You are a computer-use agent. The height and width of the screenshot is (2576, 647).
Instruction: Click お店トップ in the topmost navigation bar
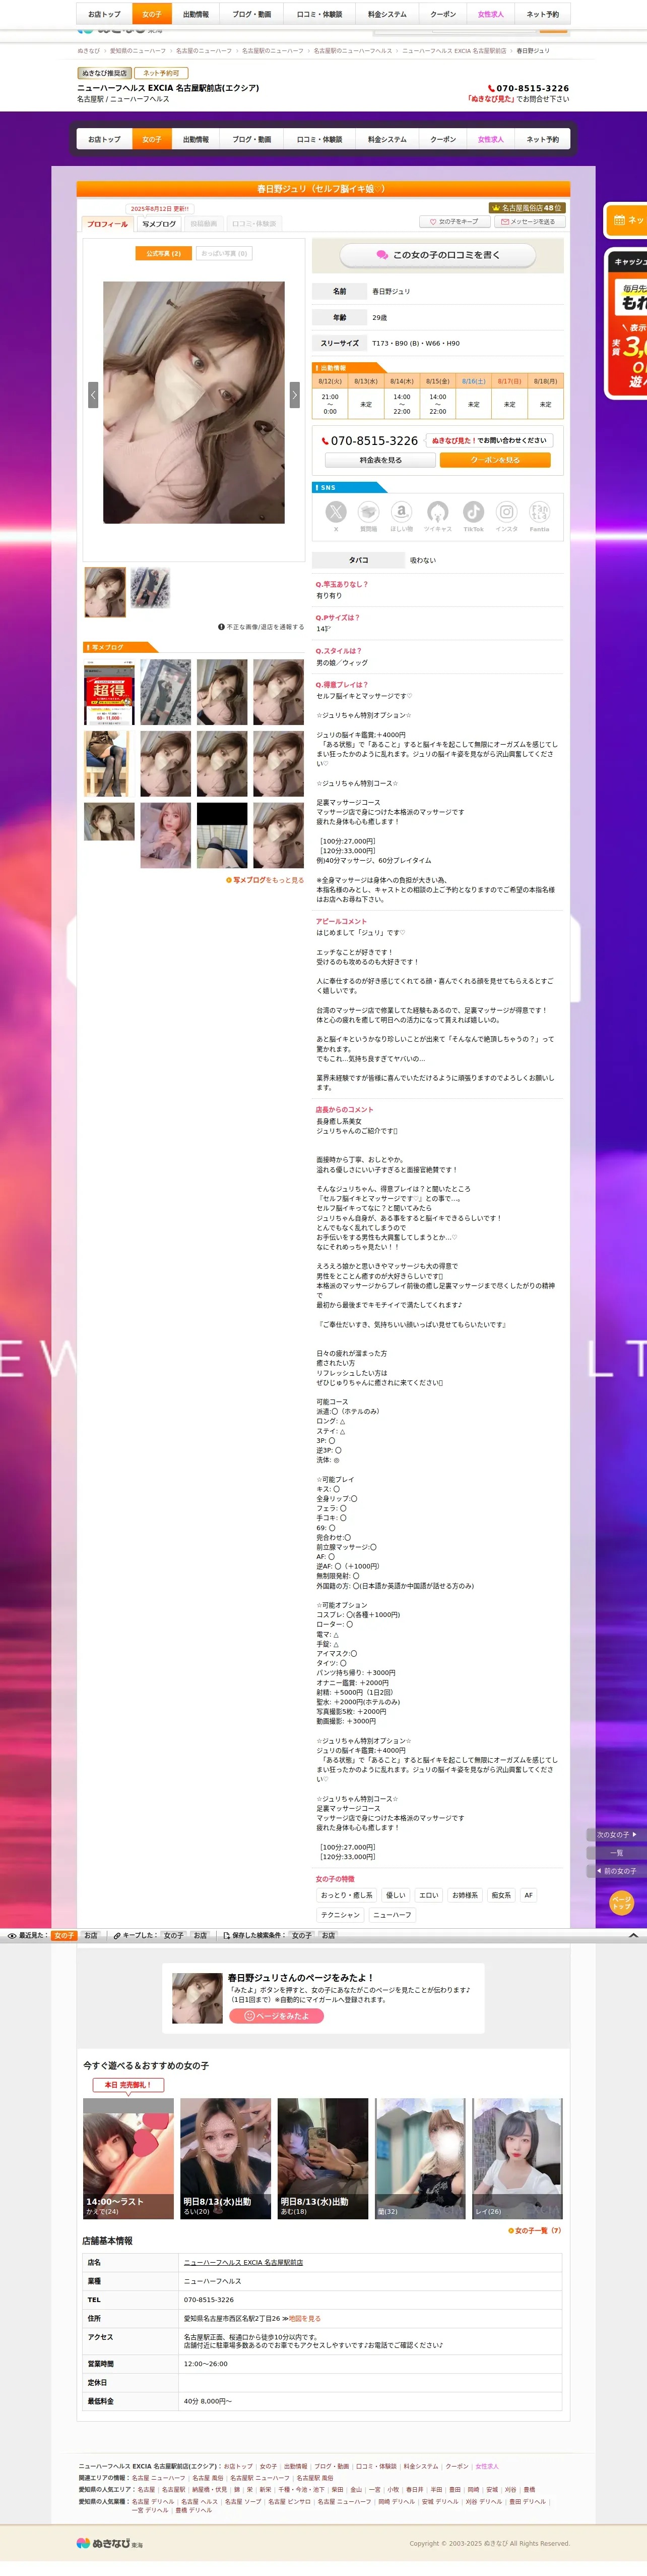(x=104, y=14)
